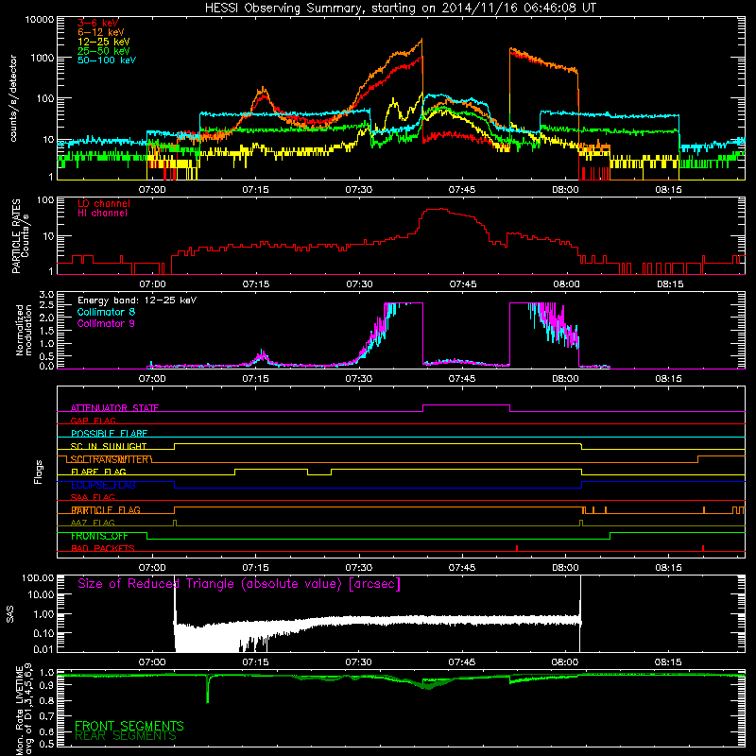This screenshot has height=756, width=756.
Task: Click the counts/s/detector axis label
Action: point(13,98)
